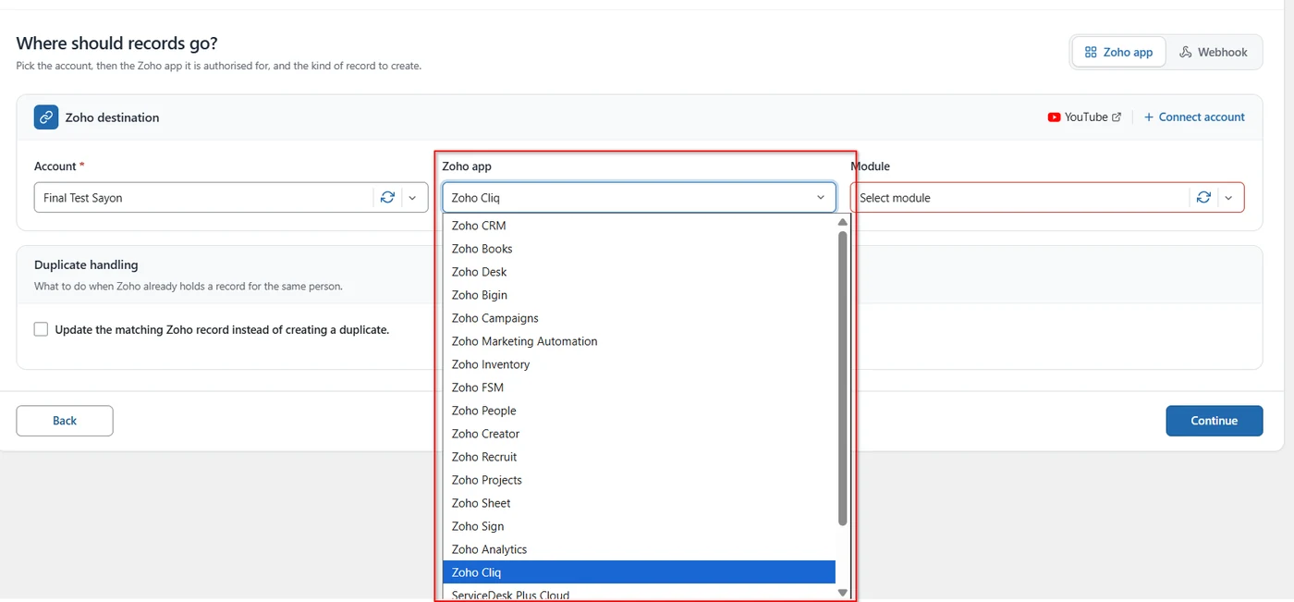Click the scrollbar down arrow in app list
Viewport: 1294px width, 602px height.
coord(842,592)
